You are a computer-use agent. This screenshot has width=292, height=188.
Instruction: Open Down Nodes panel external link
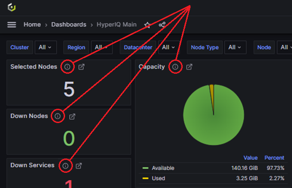click(x=72, y=117)
